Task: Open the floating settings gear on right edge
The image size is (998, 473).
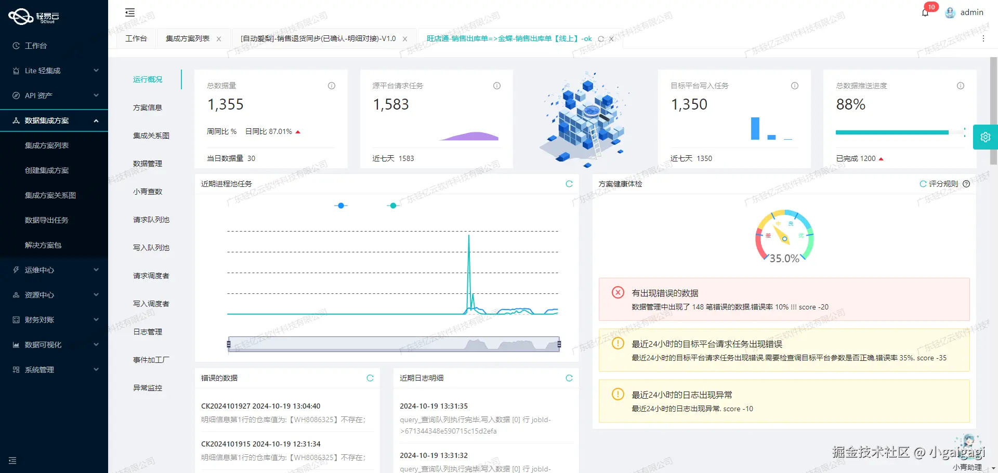Action: pos(986,137)
